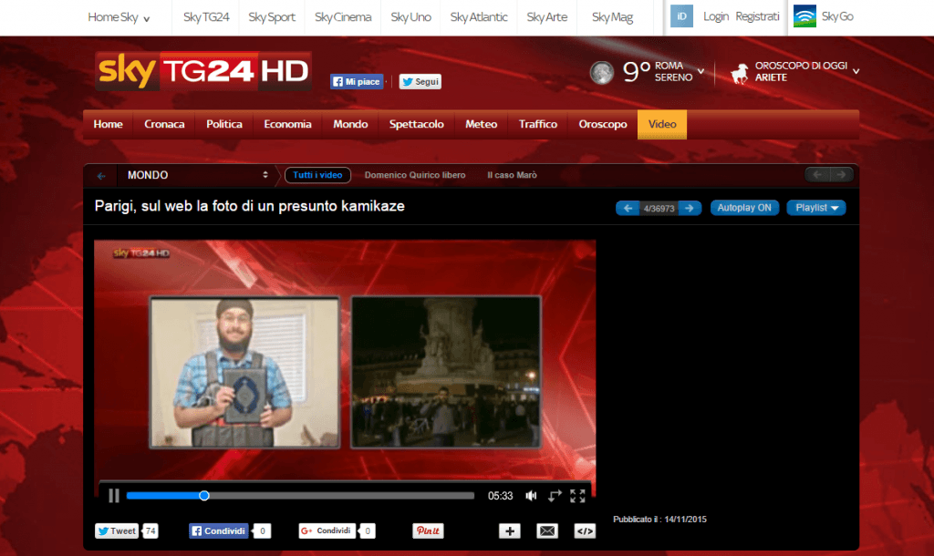Pause the video playback
Viewport: 934px width, 556px height.
click(114, 495)
